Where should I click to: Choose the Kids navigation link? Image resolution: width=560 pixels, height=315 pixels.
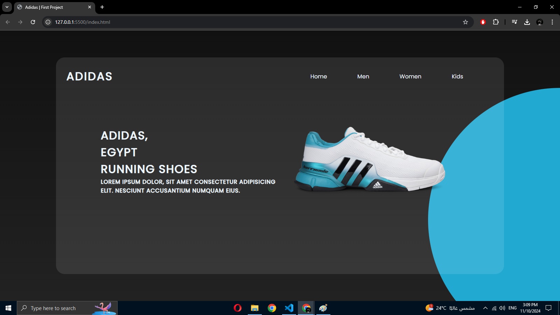457,76
